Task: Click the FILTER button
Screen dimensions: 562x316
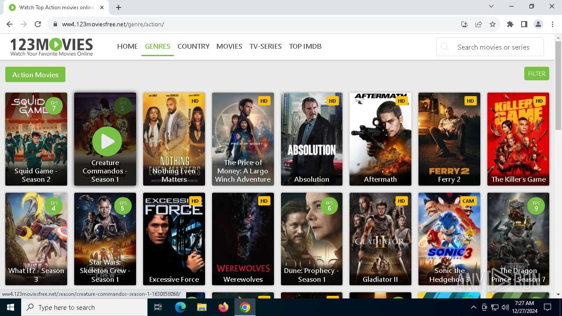Action: pyautogui.click(x=537, y=74)
